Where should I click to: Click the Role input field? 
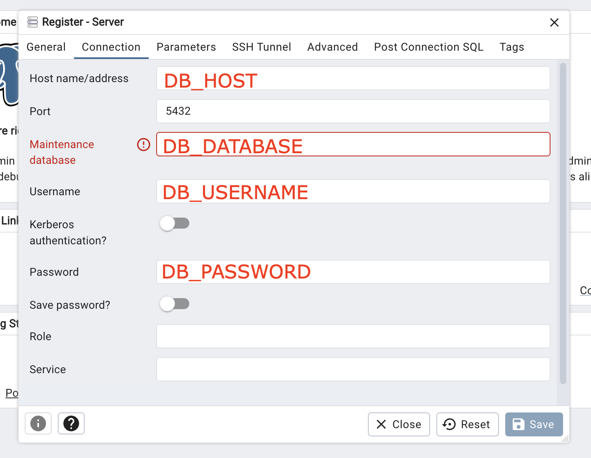pos(353,336)
